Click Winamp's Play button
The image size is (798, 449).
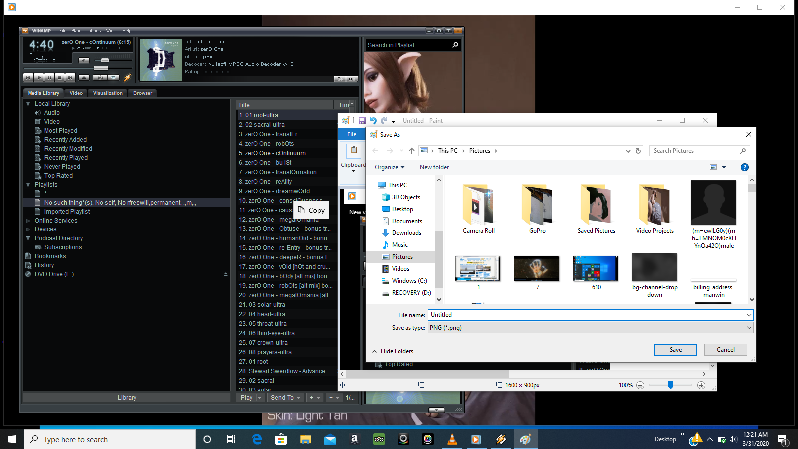coord(39,77)
